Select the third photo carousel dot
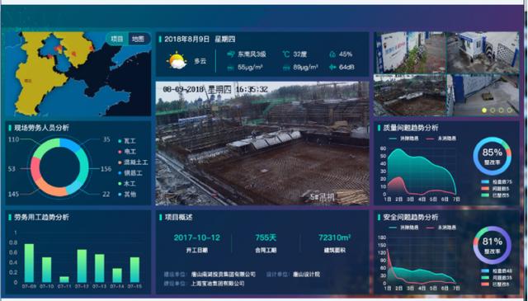 (x=501, y=111)
